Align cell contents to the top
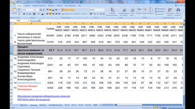 (x=48, y=10)
